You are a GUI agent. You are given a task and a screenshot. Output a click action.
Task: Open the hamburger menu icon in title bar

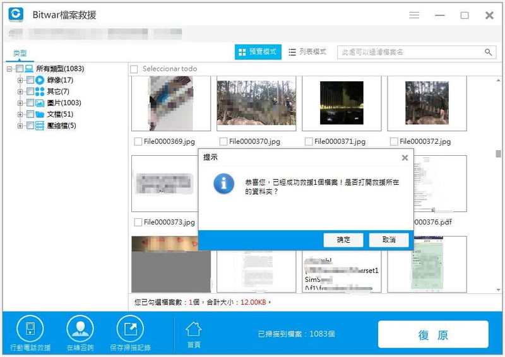(x=414, y=15)
